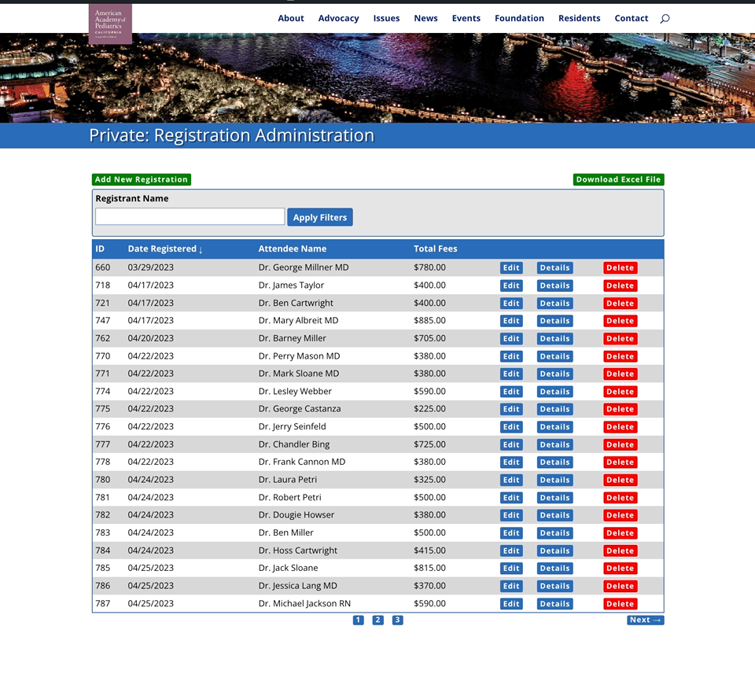Delete Dr. Dougie Howser registration

621,515
